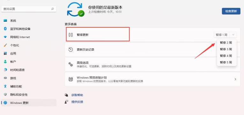Open the 提供反馈 link
This screenshot has height=115, width=244.
point(77,102)
